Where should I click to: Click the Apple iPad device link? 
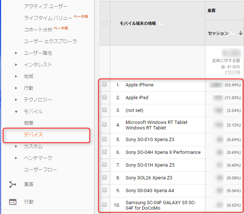coord(137,97)
